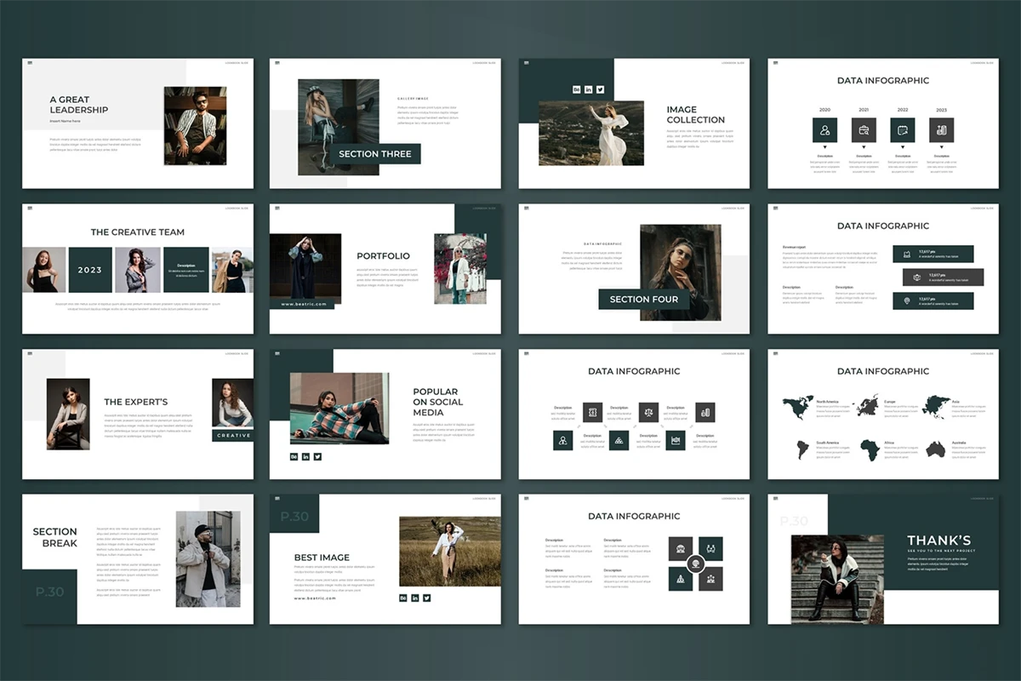Click the arrow below the 2021 tile
Viewport: 1021px width, 681px height.
pyautogui.click(x=864, y=147)
